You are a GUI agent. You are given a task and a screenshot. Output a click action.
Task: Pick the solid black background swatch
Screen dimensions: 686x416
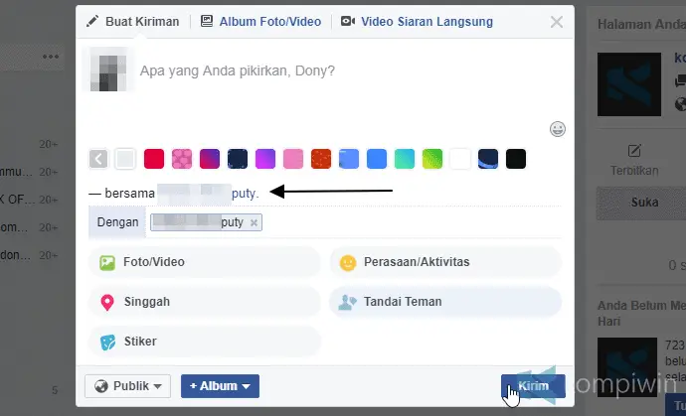click(x=515, y=159)
